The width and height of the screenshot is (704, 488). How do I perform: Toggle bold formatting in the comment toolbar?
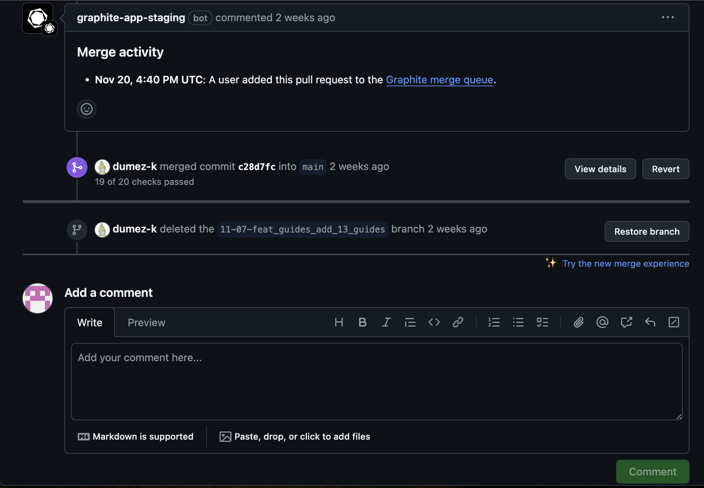[362, 322]
